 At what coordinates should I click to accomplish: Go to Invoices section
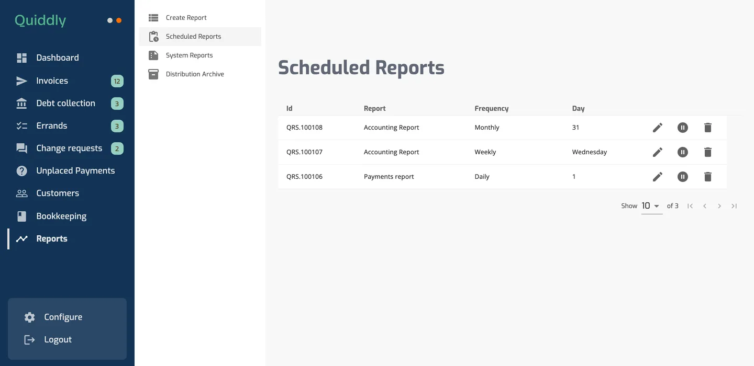tap(52, 81)
